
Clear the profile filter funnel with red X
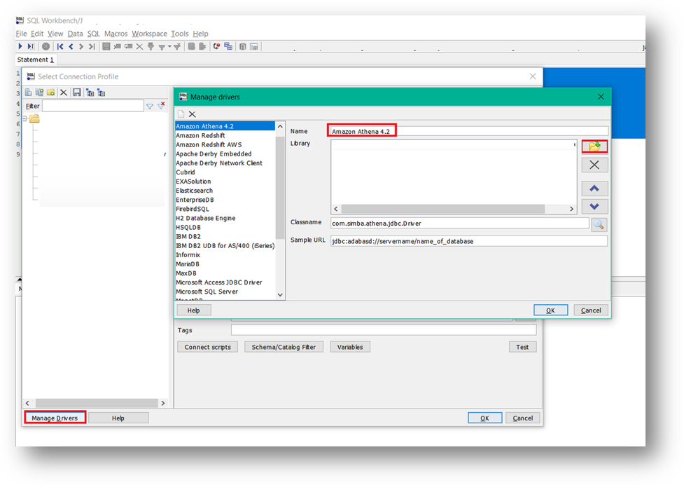[162, 106]
